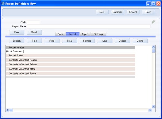Click the Report Name input field
The image size is (162, 119).
tap(89, 26)
